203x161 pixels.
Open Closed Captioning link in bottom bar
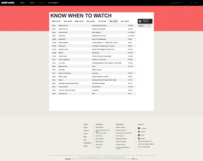109,155
